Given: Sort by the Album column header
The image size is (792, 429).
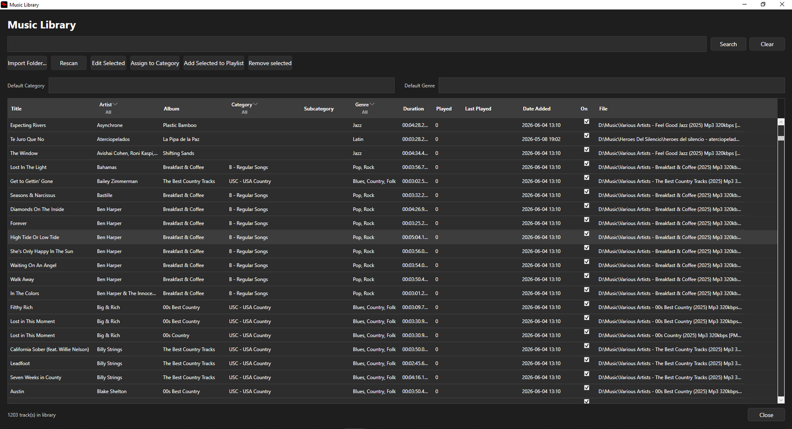Looking at the screenshot, I should tap(171, 109).
